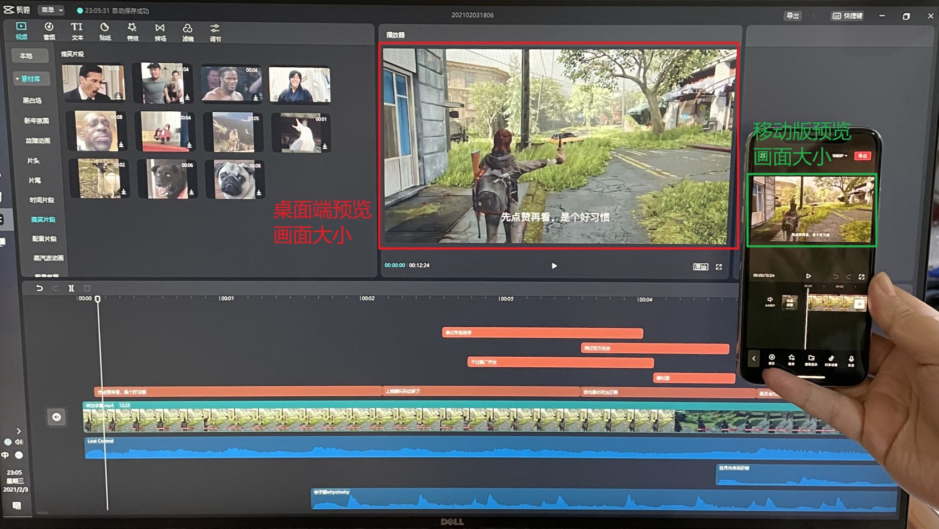
Task: Tap the red 导出 button on phone
Action: 862,156
